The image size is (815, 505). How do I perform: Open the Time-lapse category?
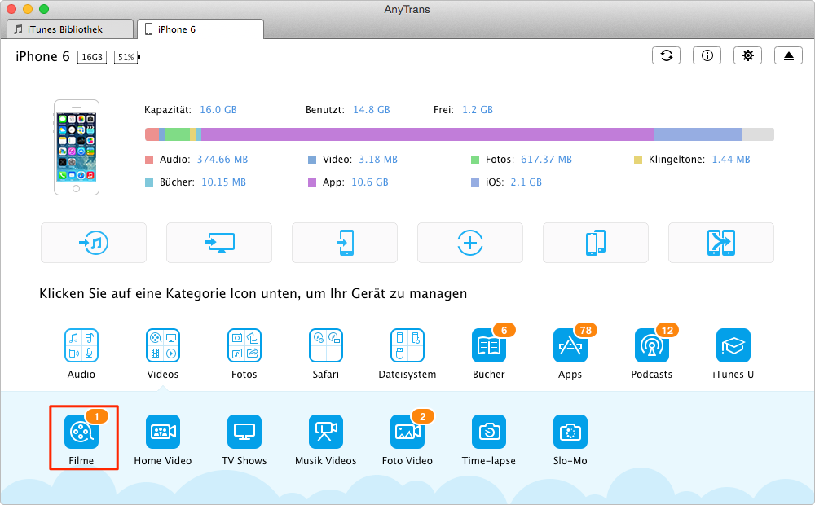(488, 432)
